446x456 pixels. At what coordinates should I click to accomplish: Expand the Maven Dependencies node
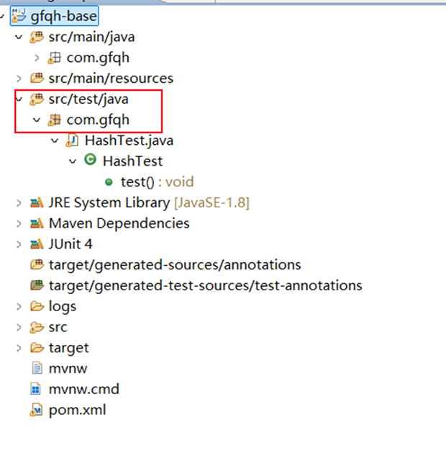(x=19, y=223)
